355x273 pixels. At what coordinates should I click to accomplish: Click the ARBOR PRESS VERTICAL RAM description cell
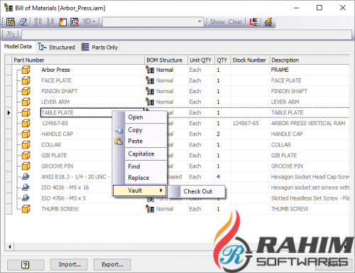(310, 123)
